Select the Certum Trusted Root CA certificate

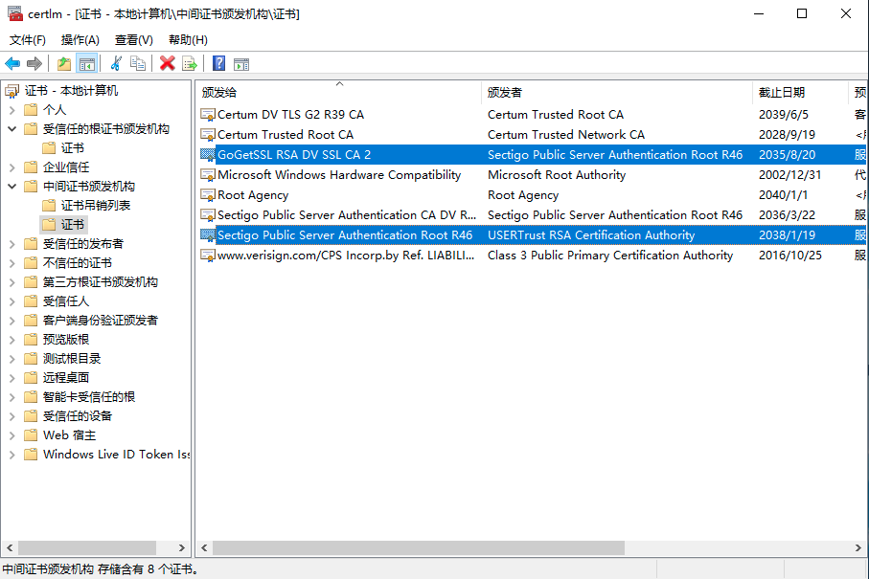[x=285, y=135]
